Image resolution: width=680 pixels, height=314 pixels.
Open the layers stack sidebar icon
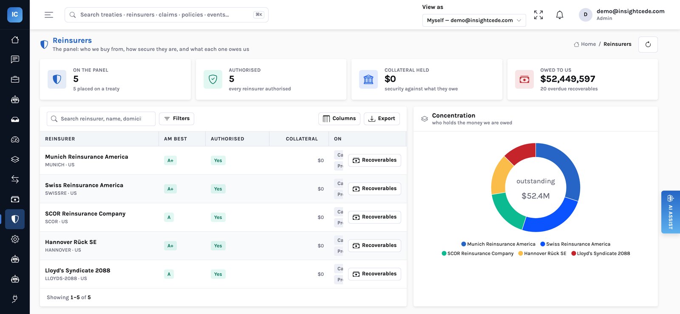point(15,159)
